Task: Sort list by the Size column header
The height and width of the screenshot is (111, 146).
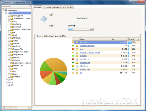Action: pos(119,39)
